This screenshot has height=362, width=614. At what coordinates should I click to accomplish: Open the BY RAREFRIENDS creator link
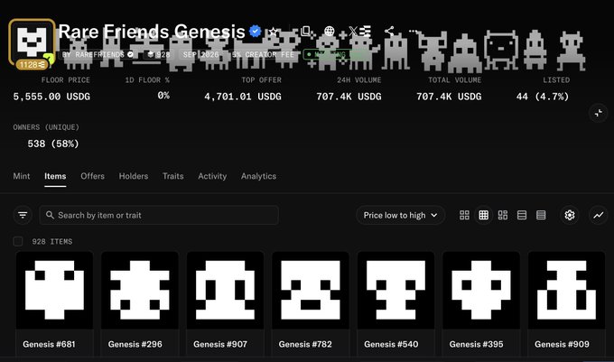(x=98, y=54)
